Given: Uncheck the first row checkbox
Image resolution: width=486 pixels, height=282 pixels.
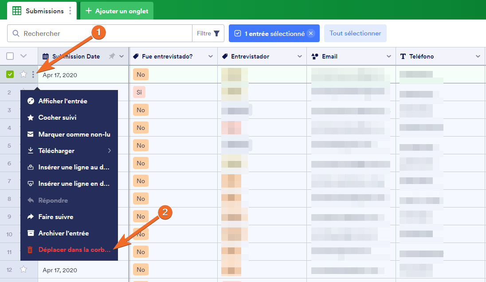Looking at the screenshot, I should (x=10, y=74).
